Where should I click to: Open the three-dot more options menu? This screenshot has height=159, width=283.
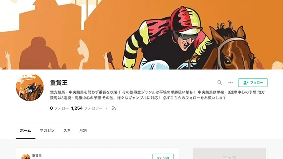[230, 83]
